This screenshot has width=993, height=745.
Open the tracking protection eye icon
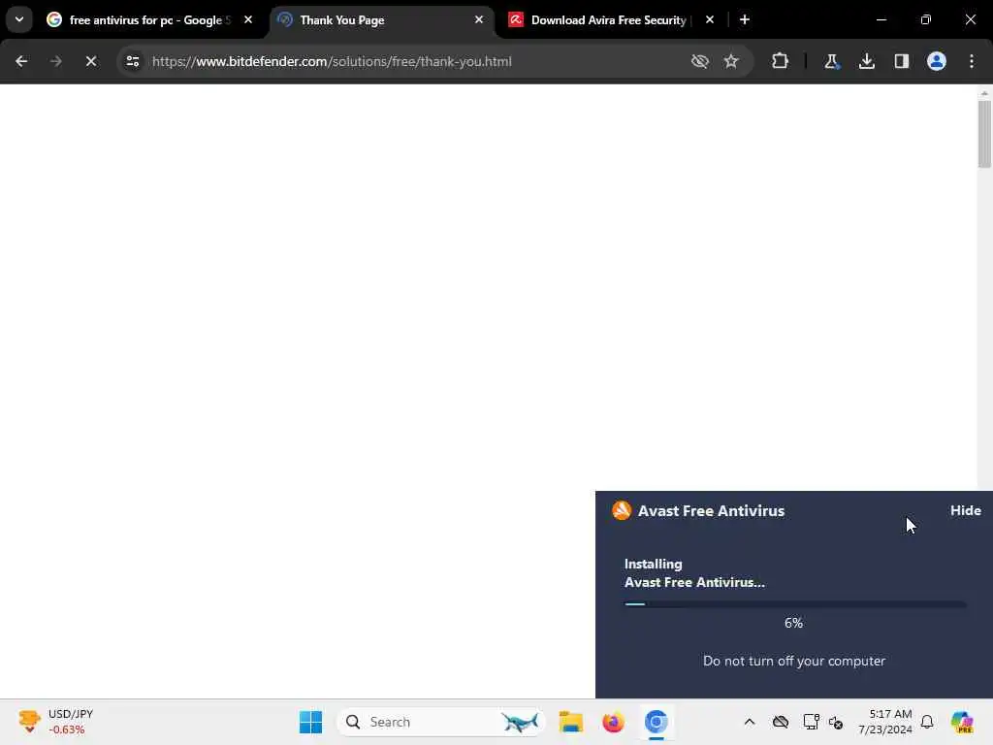coord(700,61)
